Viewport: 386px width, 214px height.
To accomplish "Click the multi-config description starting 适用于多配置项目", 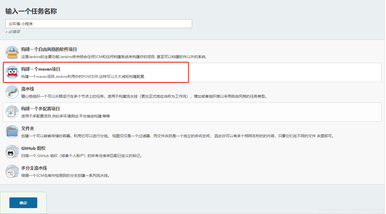I will tap(66, 116).
